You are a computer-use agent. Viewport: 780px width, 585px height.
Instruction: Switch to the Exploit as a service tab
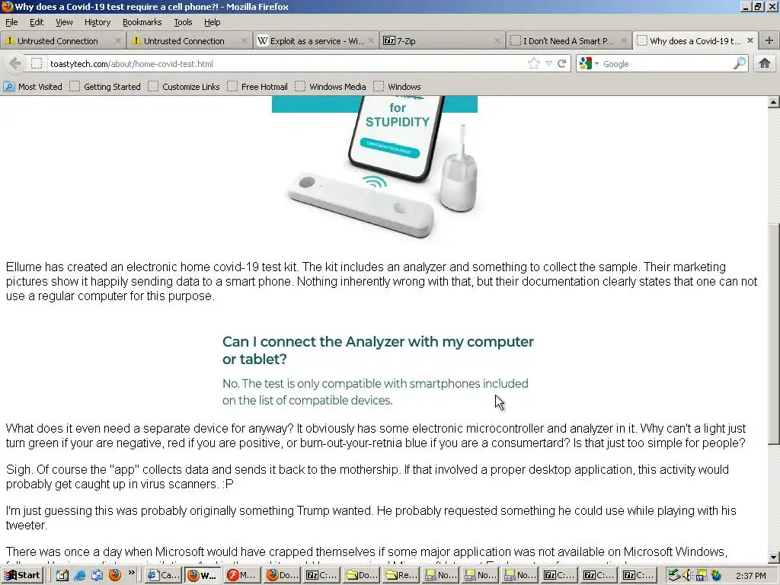tap(315, 41)
